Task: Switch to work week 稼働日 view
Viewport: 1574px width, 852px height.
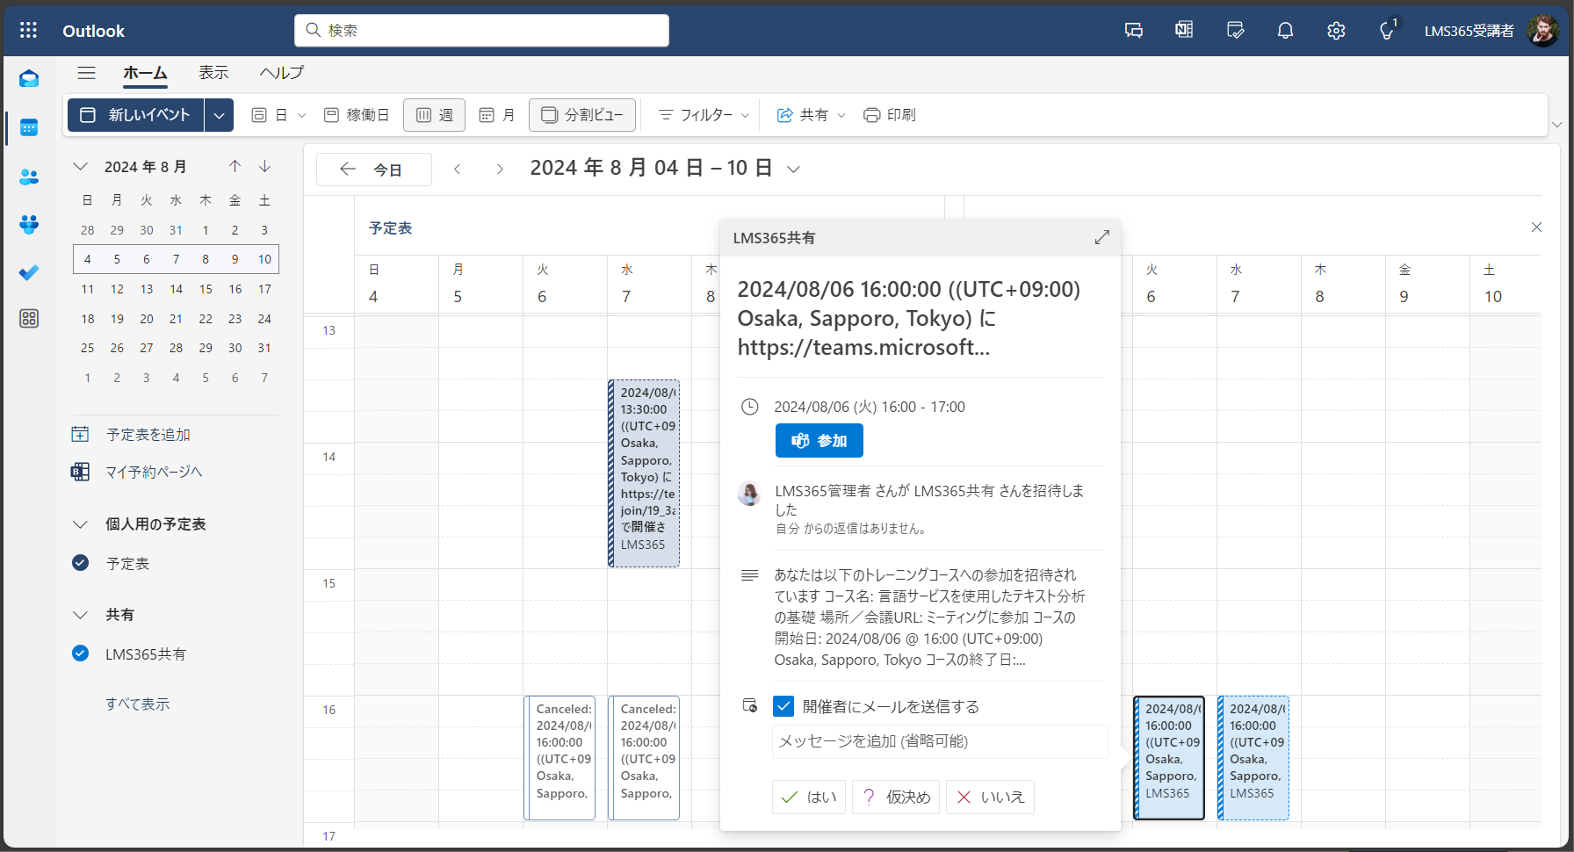Action: coord(357,115)
